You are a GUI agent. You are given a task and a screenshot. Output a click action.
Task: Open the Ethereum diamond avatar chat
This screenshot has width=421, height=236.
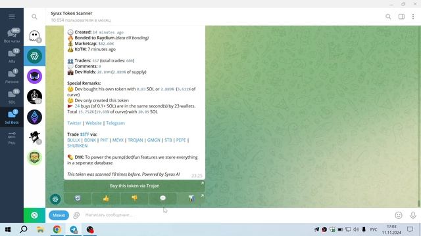[34, 117]
